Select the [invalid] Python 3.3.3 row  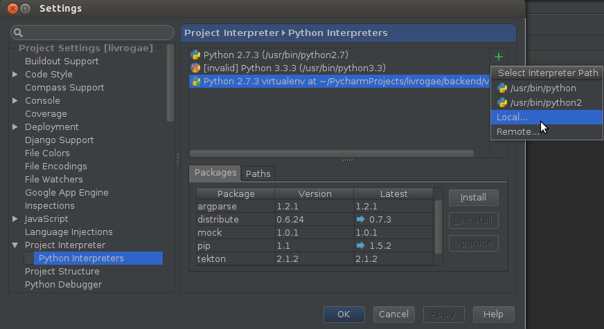(339, 68)
